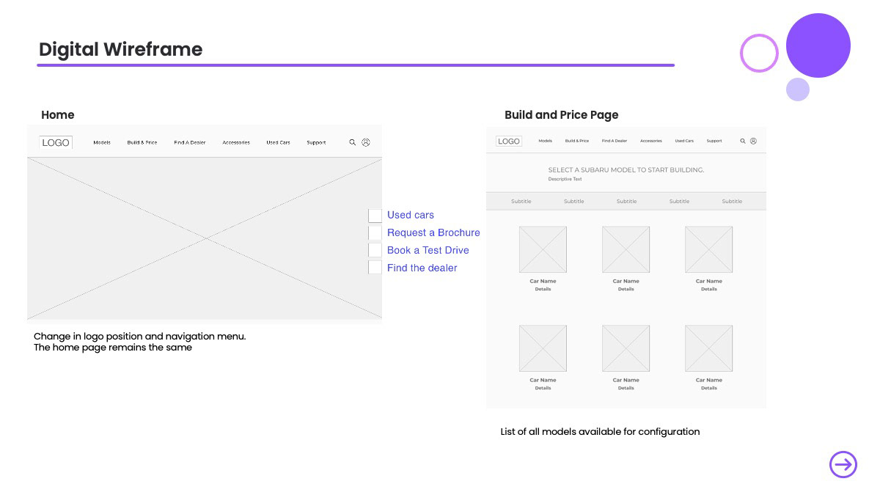Image resolution: width=880 pixels, height=495 pixels.
Task: Click the search icon on Build and Price page
Action: (x=743, y=141)
